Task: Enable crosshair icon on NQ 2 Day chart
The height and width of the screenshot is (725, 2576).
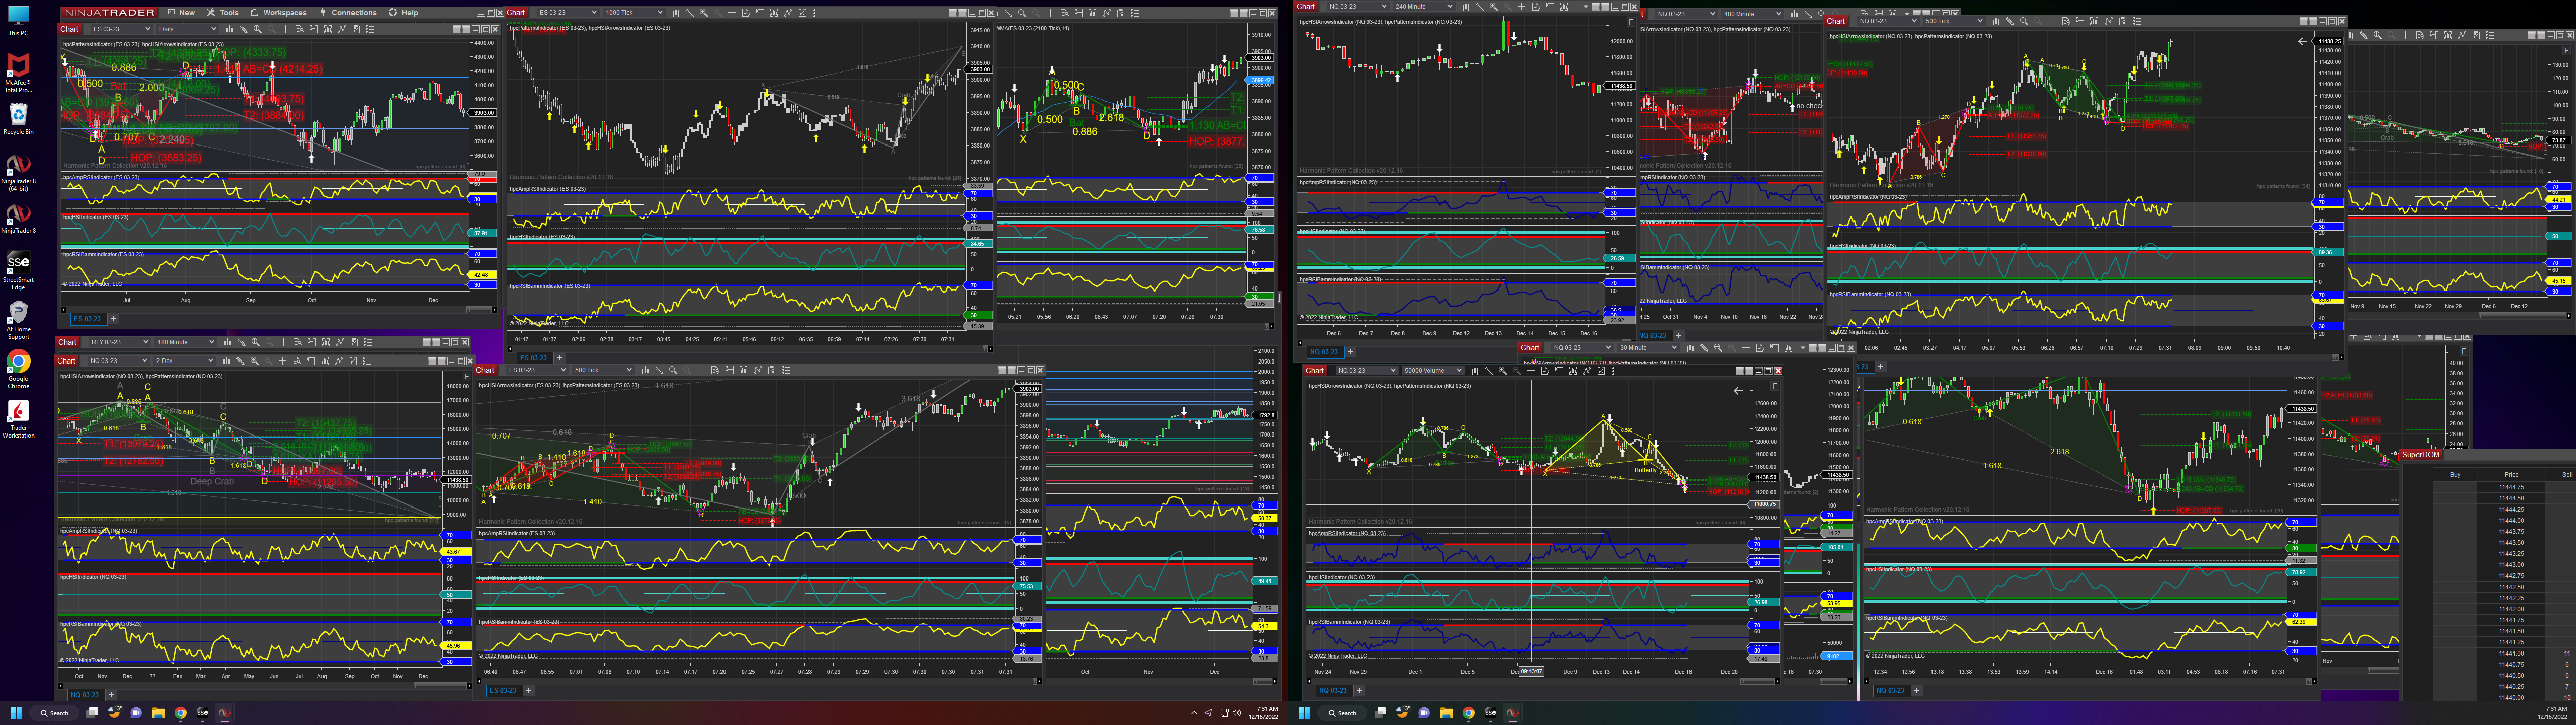Action: click(x=283, y=361)
